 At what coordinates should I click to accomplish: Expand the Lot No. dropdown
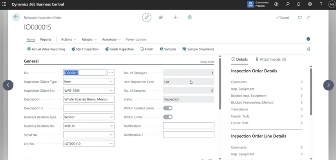pos(111,144)
